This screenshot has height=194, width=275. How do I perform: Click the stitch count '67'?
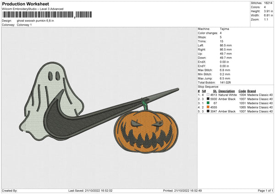click(215, 103)
